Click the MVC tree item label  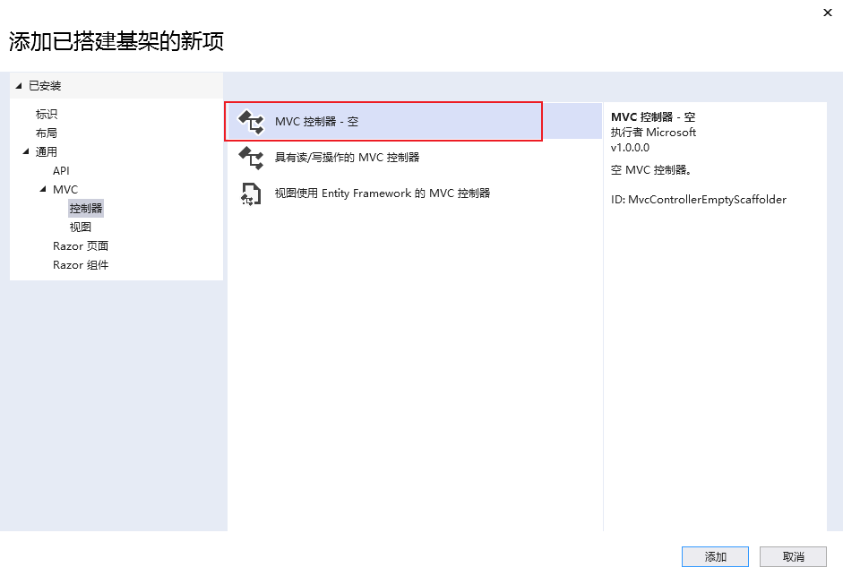coord(65,189)
